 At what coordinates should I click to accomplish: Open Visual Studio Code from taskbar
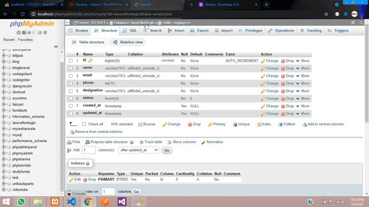[71, 202]
